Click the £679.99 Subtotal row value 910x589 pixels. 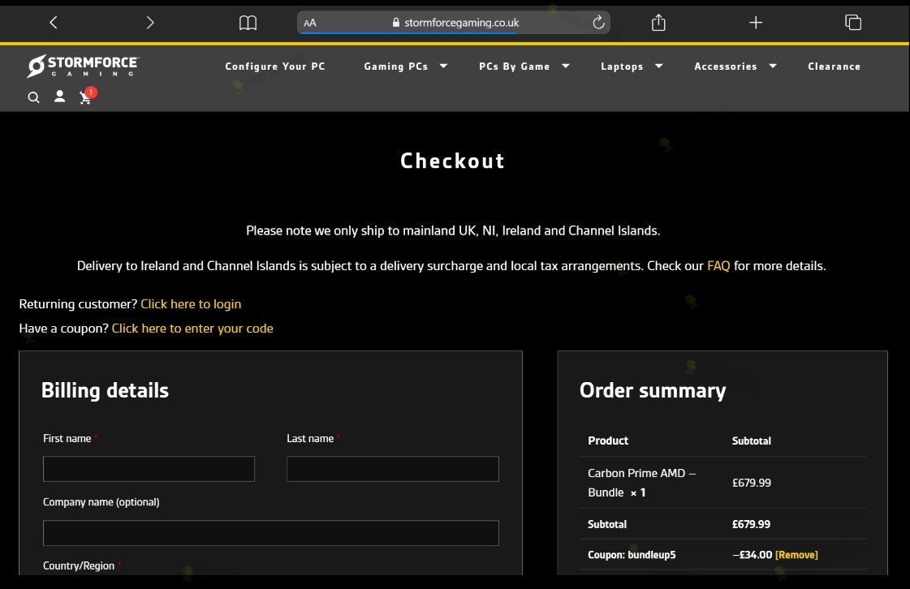click(x=751, y=524)
